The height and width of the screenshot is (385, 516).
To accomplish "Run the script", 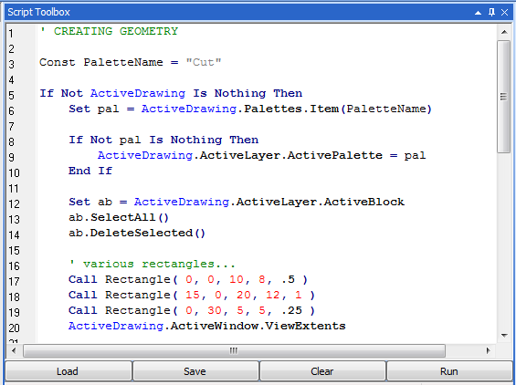I will pyautogui.click(x=449, y=371).
